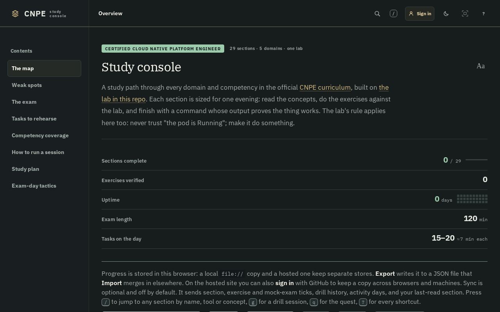This screenshot has height=312, width=500.
Task: Click the Exercises verified row label
Action: pyautogui.click(x=123, y=180)
